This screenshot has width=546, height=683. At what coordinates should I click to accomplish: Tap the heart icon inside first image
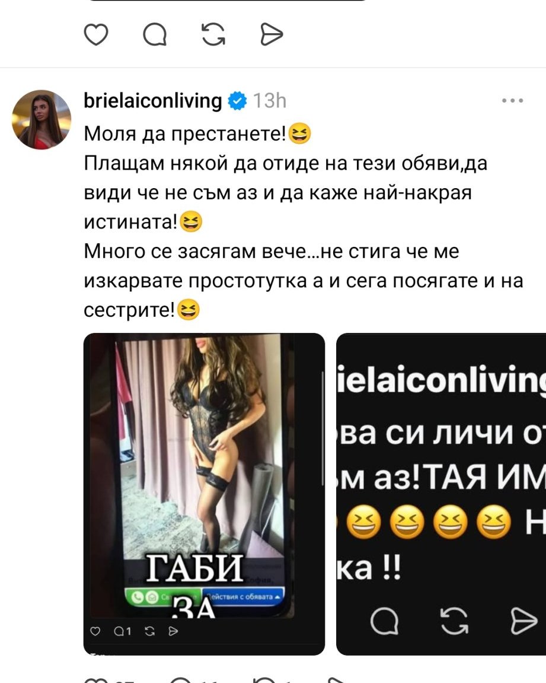95,631
